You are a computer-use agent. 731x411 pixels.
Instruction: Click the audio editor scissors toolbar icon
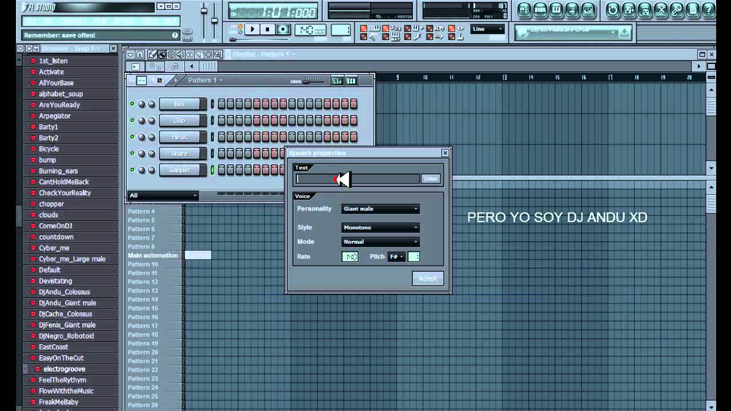point(661,10)
